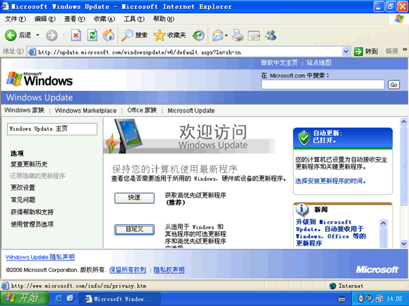
Task: Click the green Go arrow icon
Action: pos(359,52)
